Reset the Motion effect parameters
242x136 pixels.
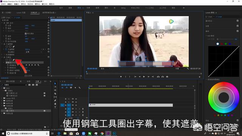coord(48,23)
